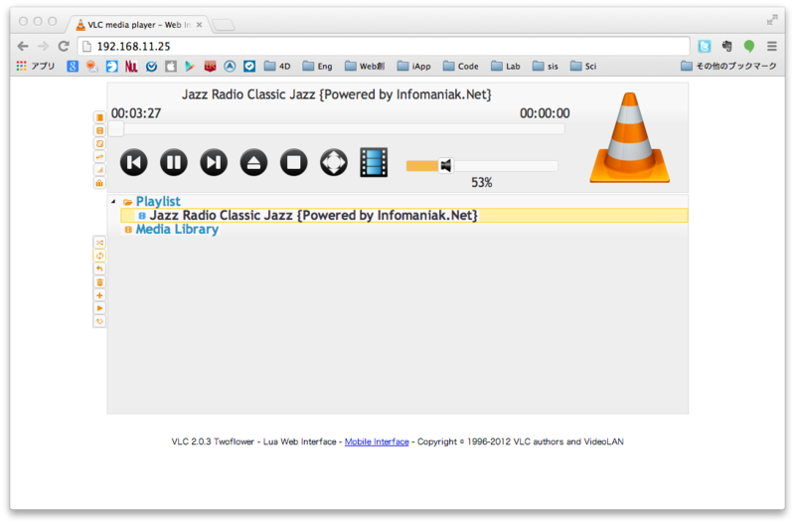The height and width of the screenshot is (524, 795).
Task: Click the 53% volume label
Action: 482,183
